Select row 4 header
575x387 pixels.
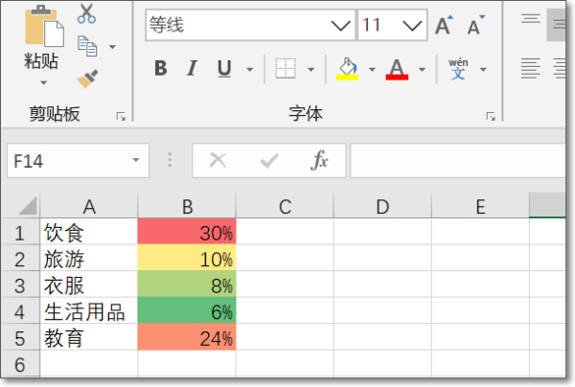click(x=20, y=312)
